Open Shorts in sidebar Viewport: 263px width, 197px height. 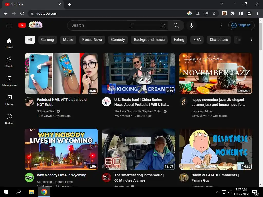pos(9,62)
